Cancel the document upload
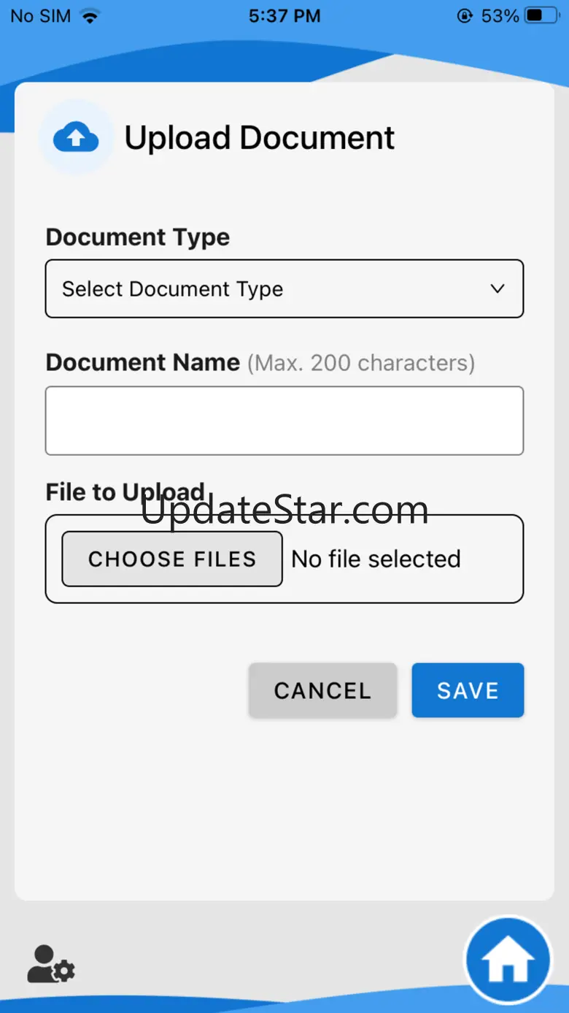Viewport: 569px width, 1013px height. point(322,690)
